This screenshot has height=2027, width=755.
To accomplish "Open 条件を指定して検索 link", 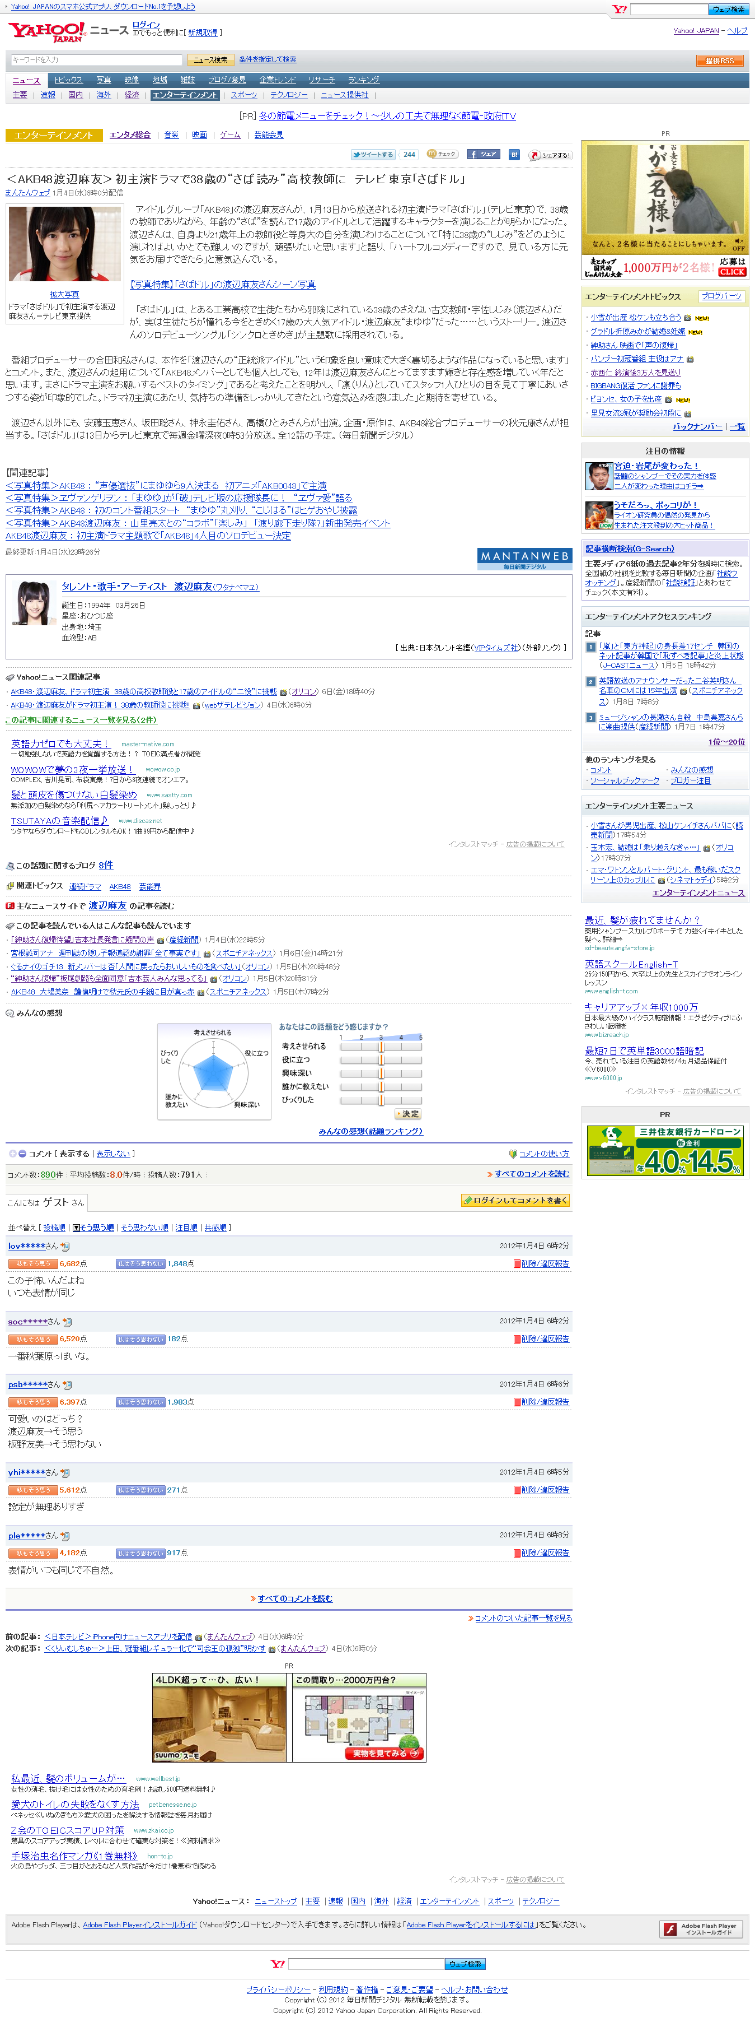I will click(x=268, y=60).
